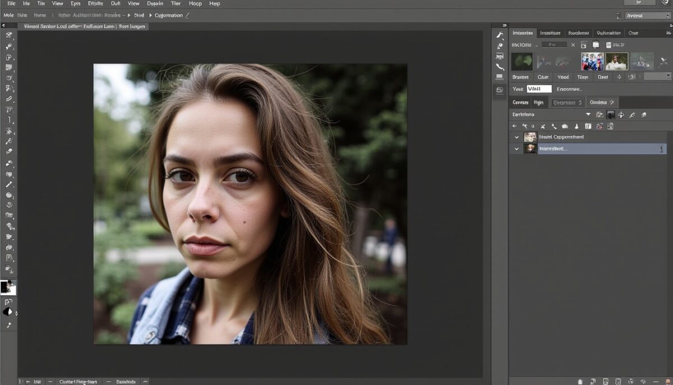The height and width of the screenshot is (385, 673).
Task: Open the Duft menu in menu bar
Action: [116, 3]
